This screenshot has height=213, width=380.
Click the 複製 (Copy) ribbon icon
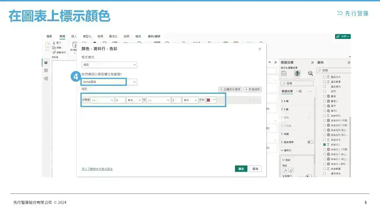tap(54, 48)
